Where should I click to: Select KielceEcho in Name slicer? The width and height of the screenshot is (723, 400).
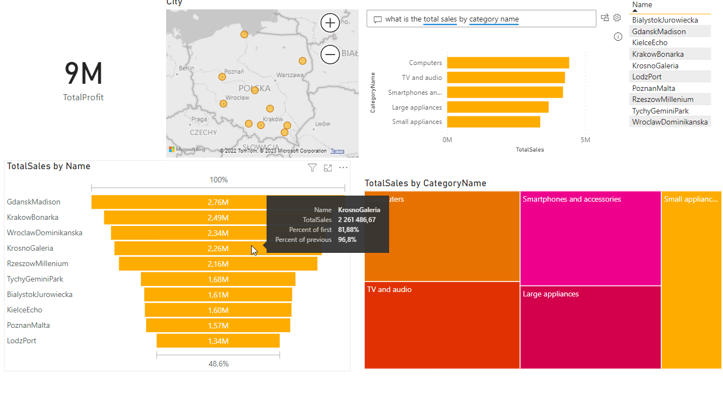click(x=670, y=42)
